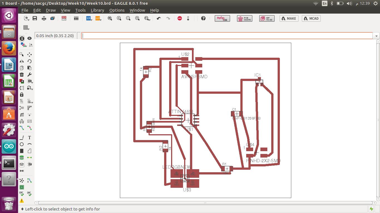Viewport: 380px width, 213px height.
Task: Switch to schematic with SCH/BRD icon
Action: [x=64, y=18]
